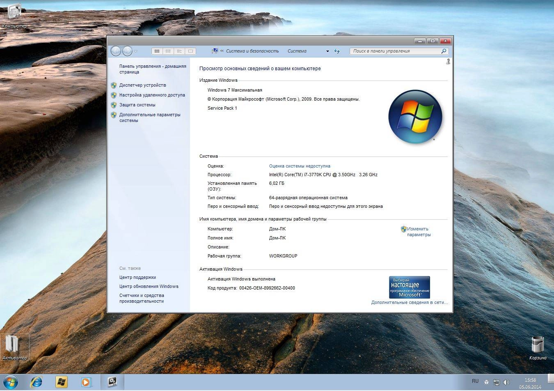
Task: Open Дополнительные сведения в сети link
Action: click(410, 302)
